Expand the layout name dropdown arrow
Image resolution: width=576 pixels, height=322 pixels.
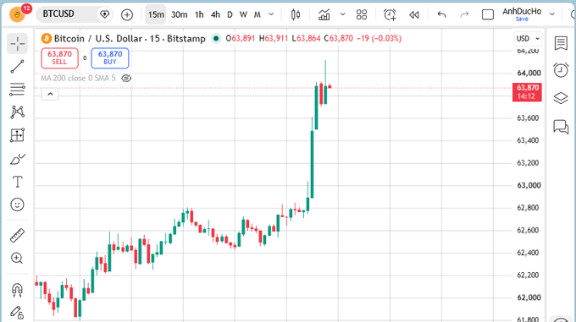pos(551,14)
